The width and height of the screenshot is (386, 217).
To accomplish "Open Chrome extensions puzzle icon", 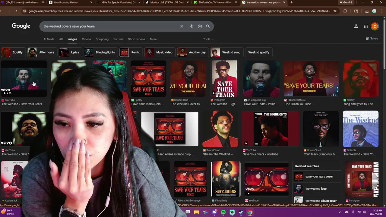I will [x=345, y=11].
